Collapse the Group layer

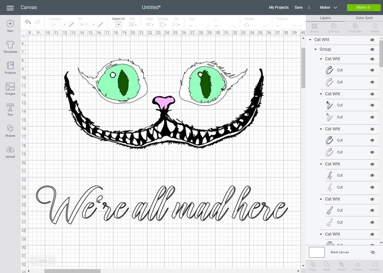315,49
